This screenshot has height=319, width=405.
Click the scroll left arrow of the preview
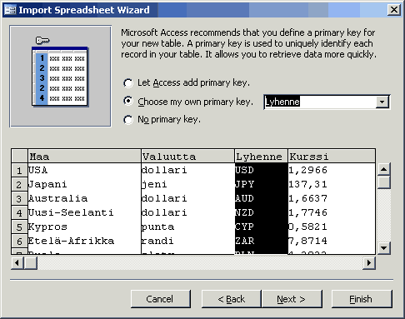click(x=17, y=262)
